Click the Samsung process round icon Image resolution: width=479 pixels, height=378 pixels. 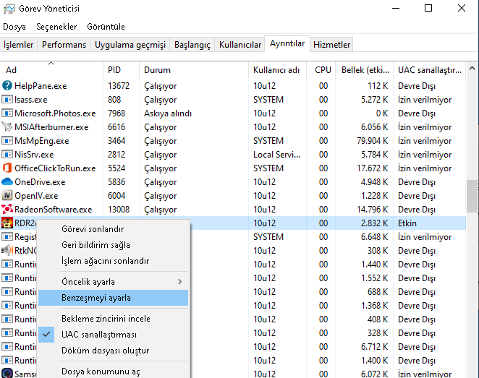point(7,373)
